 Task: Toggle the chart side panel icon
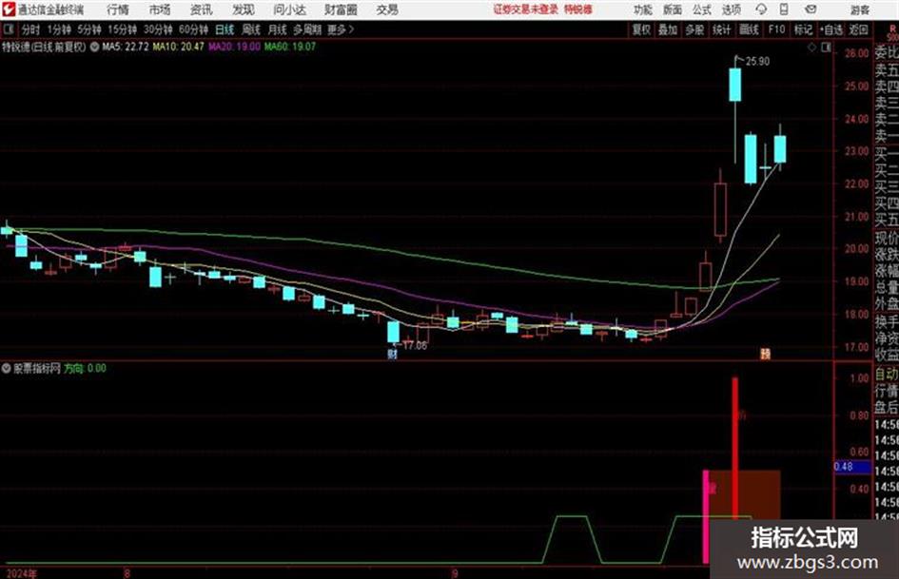point(826,48)
